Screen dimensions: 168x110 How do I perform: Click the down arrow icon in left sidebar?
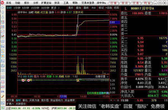[3, 17]
